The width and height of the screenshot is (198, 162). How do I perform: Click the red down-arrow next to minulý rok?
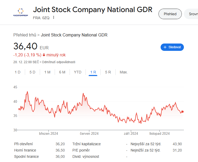[44, 55]
